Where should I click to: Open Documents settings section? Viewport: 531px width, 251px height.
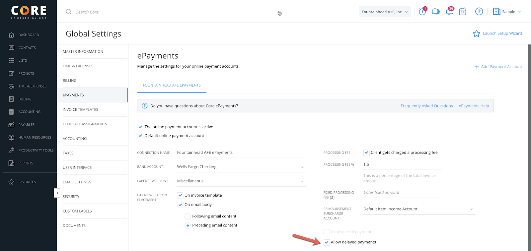93,225
